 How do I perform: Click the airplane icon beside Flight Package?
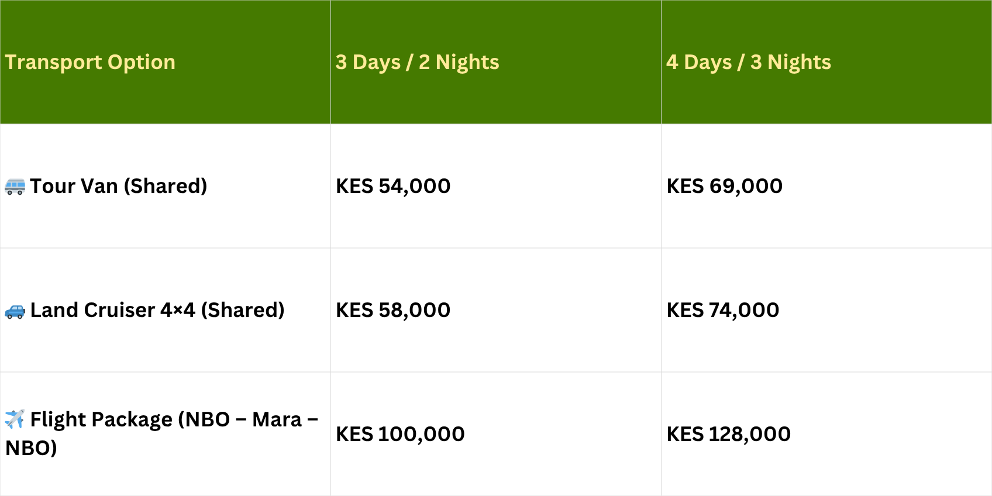(x=15, y=419)
